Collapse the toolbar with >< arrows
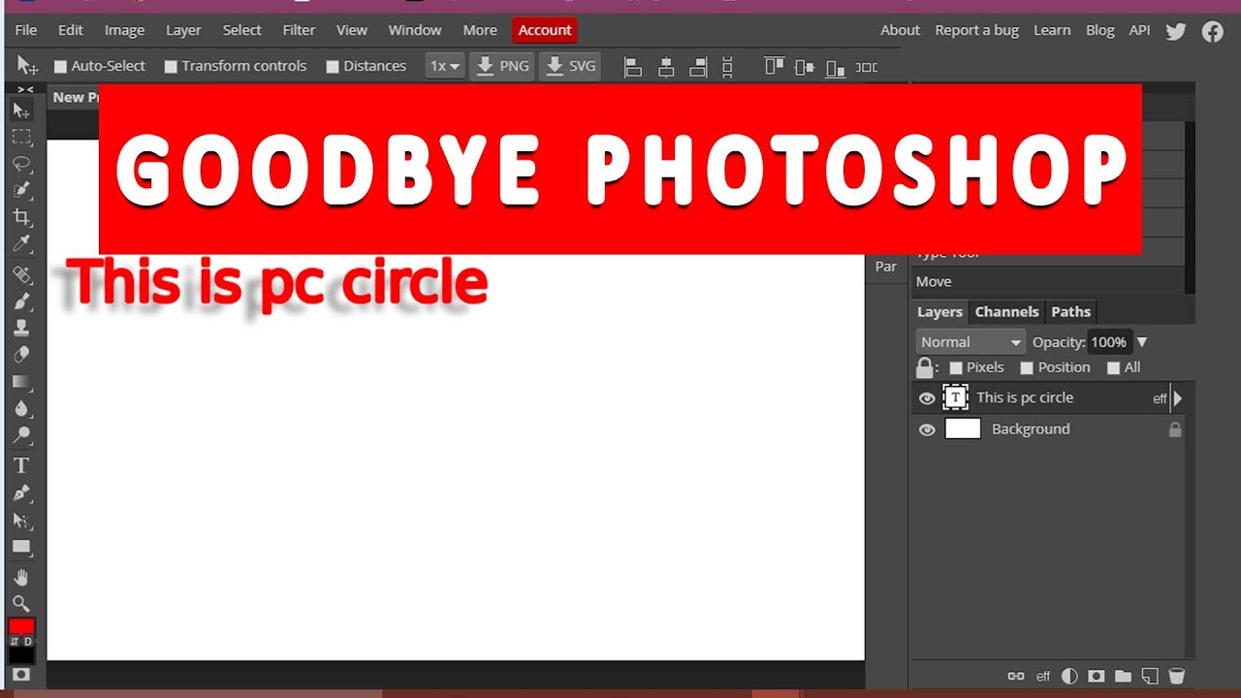The height and width of the screenshot is (698, 1241). tap(25, 89)
